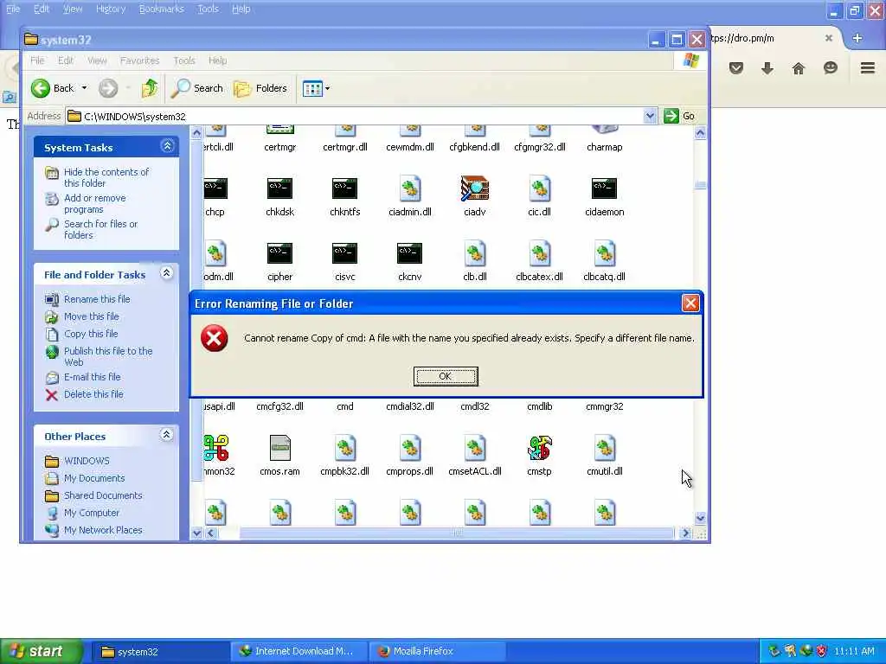Open the Favorites menu in Explorer

139,61
